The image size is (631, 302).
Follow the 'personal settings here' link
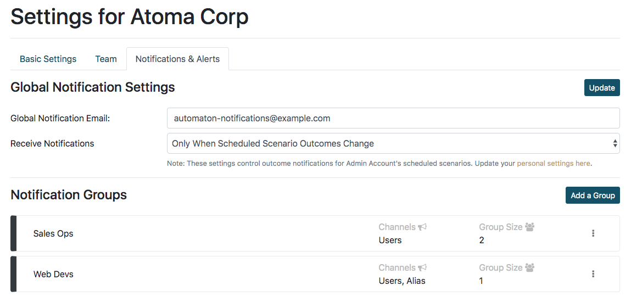(554, 163)
